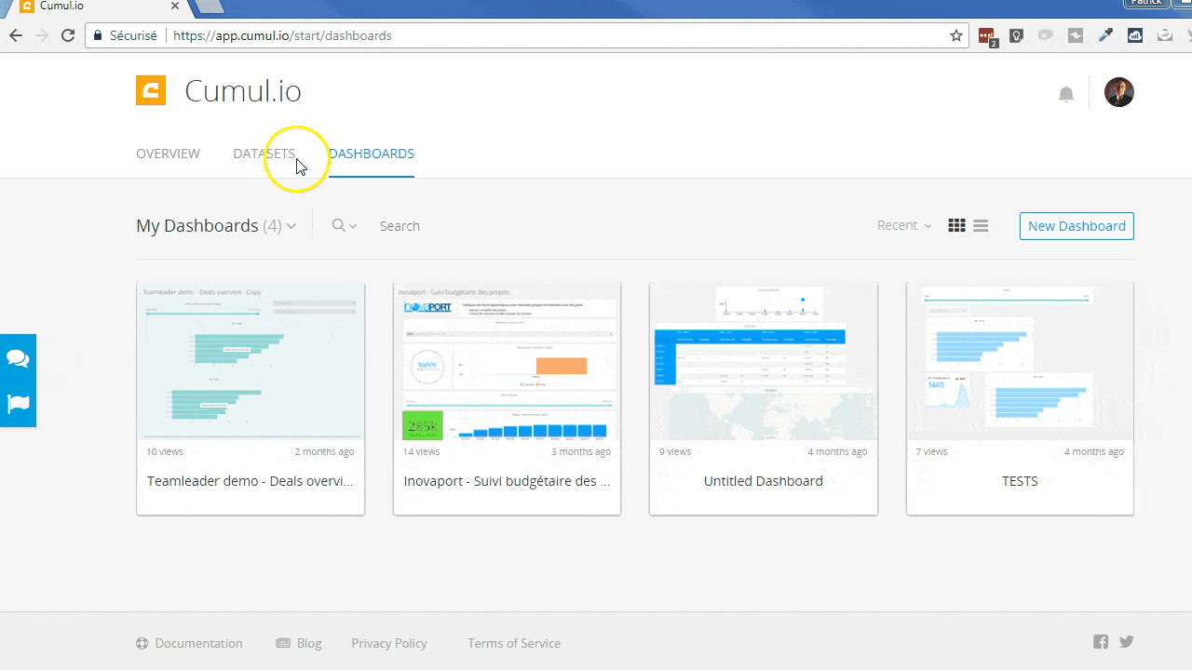
Task: Click the magnifier search icon
Action: [339, 226]
